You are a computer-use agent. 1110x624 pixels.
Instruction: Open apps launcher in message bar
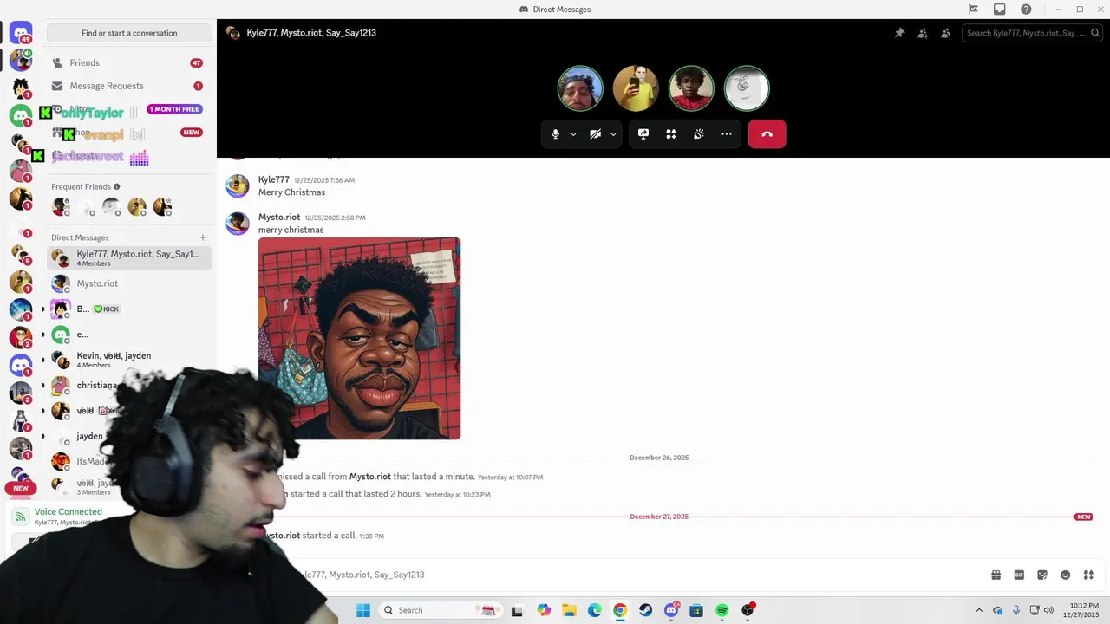click(x=1088, y=575)
